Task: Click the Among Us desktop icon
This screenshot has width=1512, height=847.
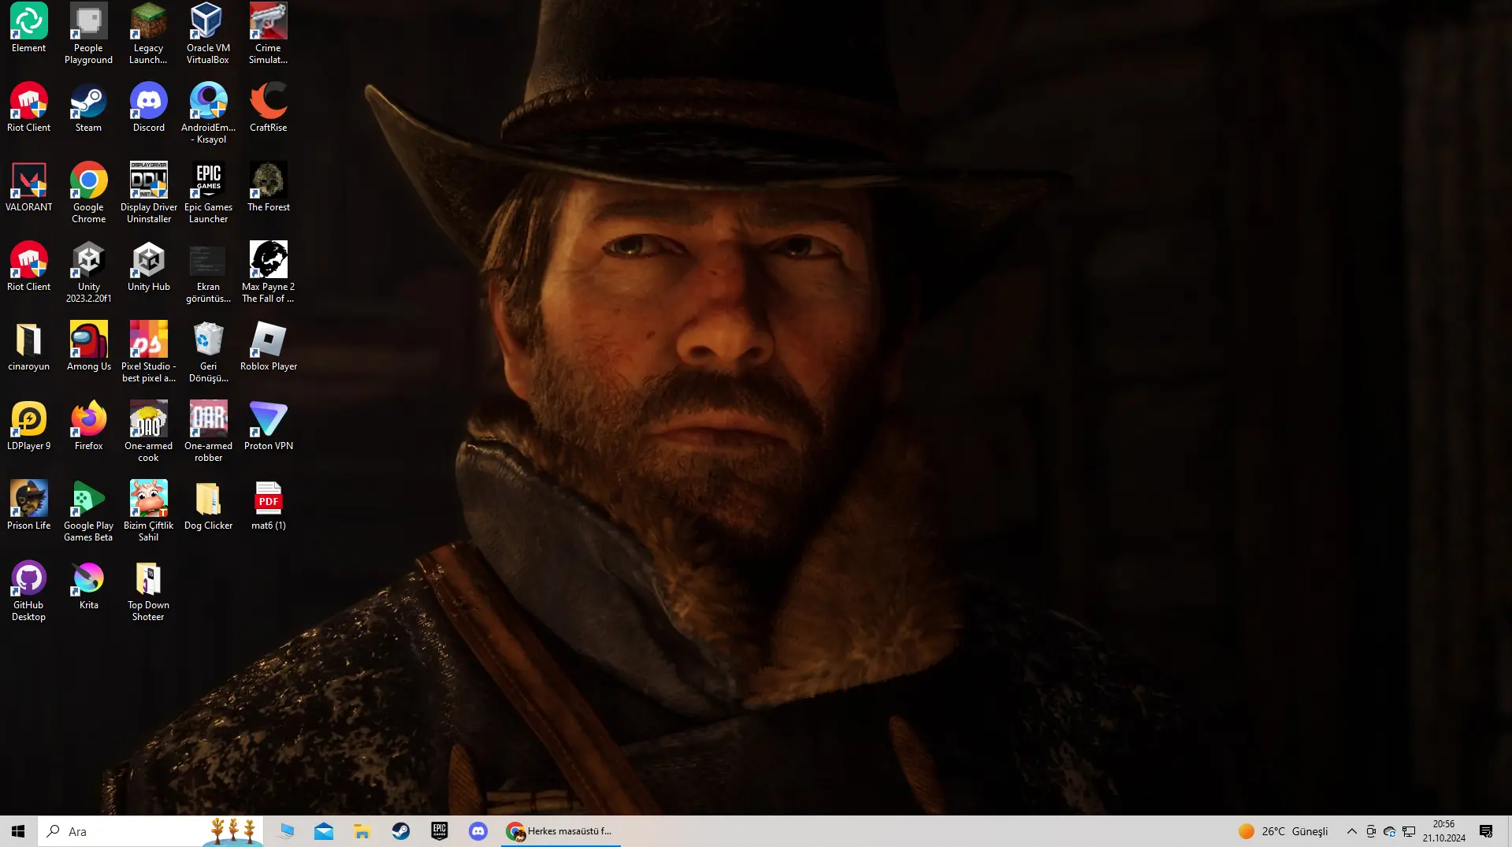Action: pyautogui.click(x=88, y=347)
